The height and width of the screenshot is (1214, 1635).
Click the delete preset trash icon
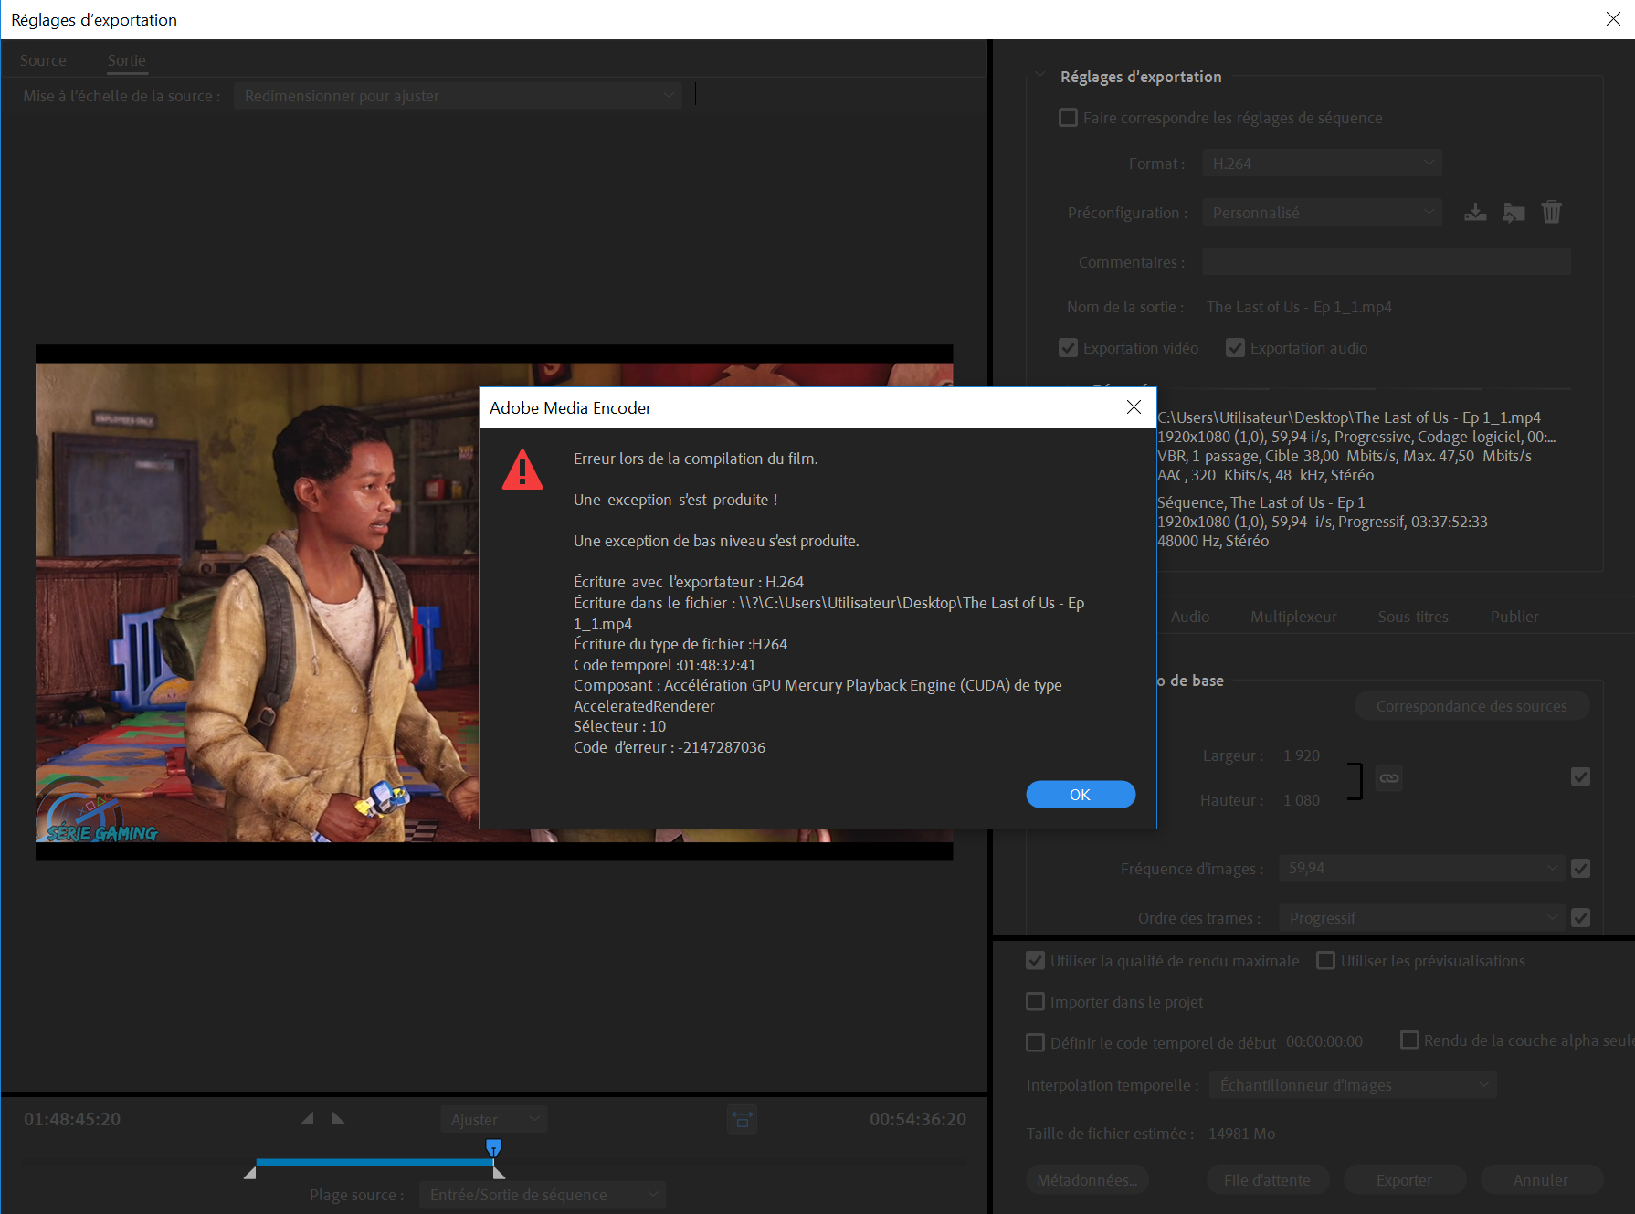1552,213
